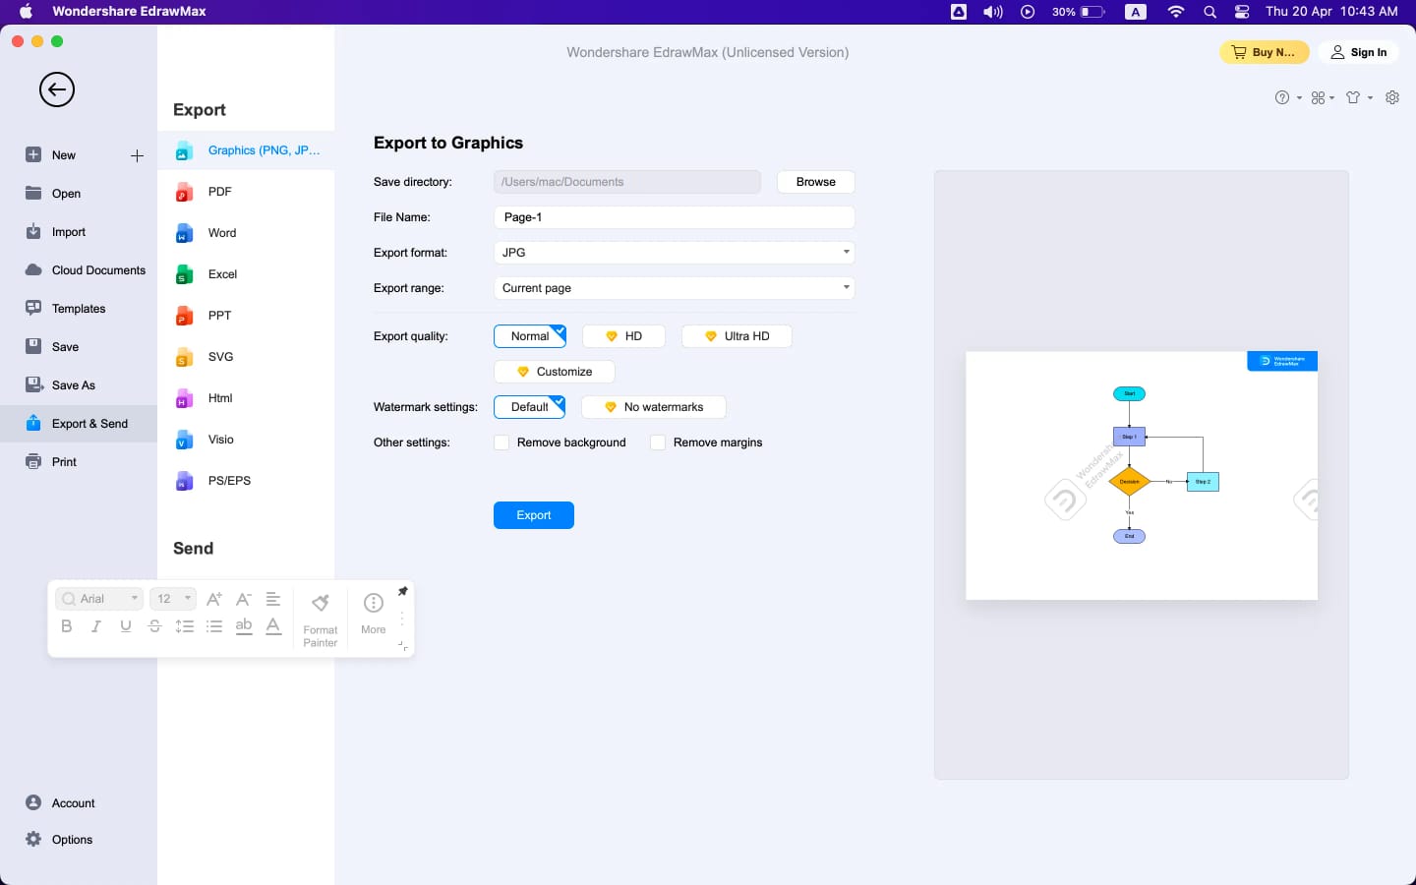
Task: Click the File Name input field
Action: 674,217
